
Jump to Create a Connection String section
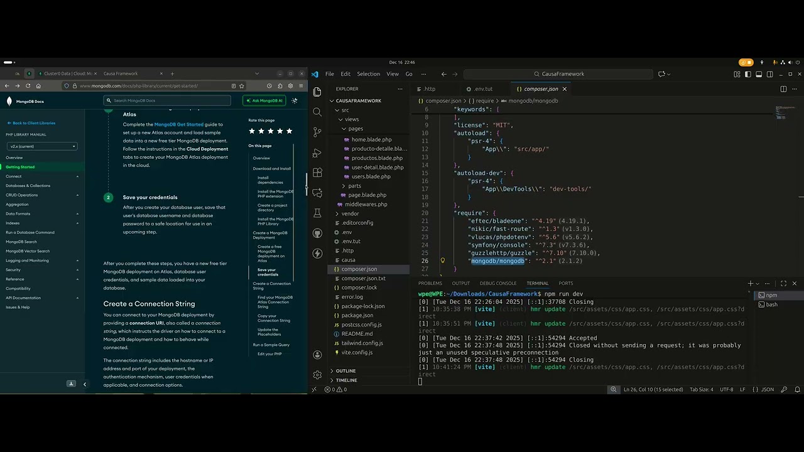272,286
